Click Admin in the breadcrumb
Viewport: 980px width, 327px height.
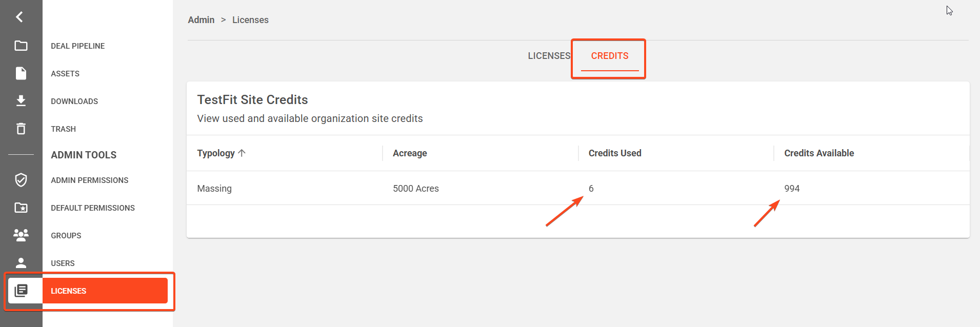(201, 20)
